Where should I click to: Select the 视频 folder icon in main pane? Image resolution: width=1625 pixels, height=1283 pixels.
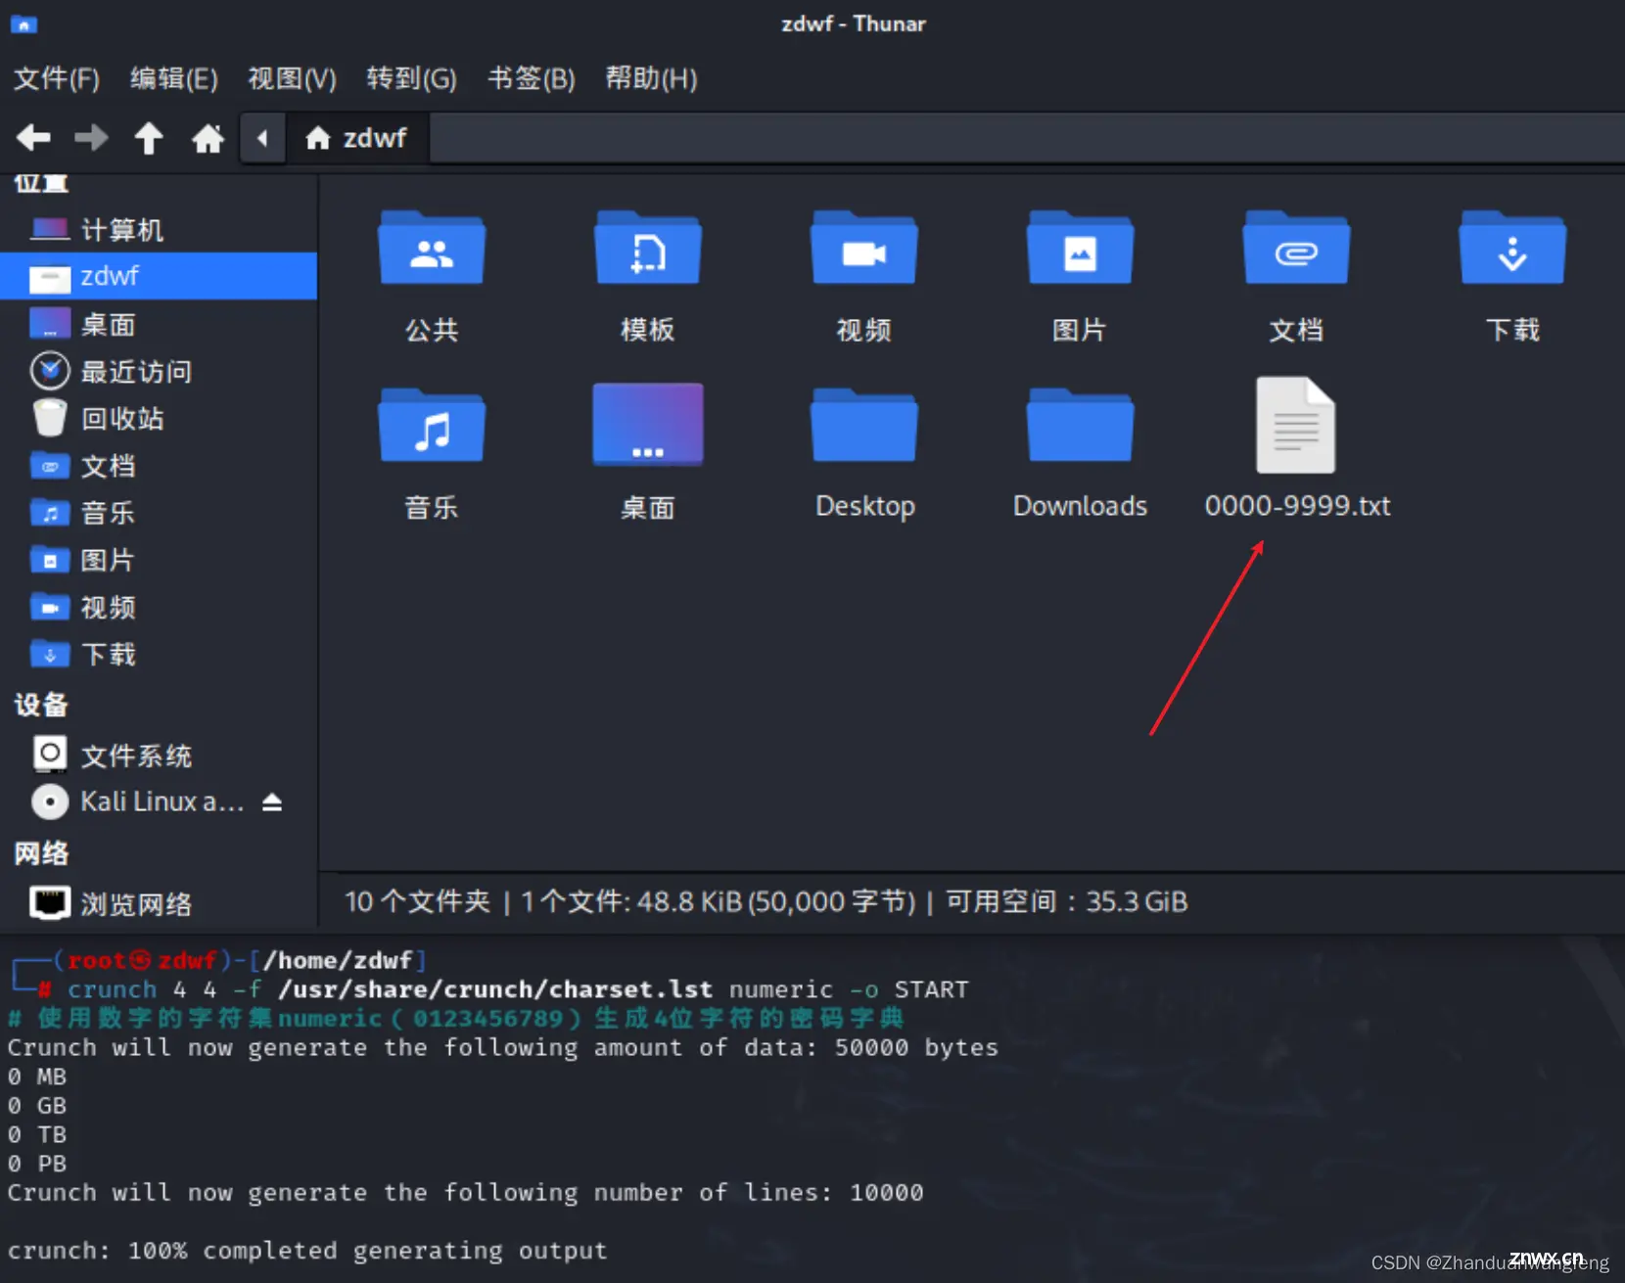pyautogui.click(x=864, y=249)
